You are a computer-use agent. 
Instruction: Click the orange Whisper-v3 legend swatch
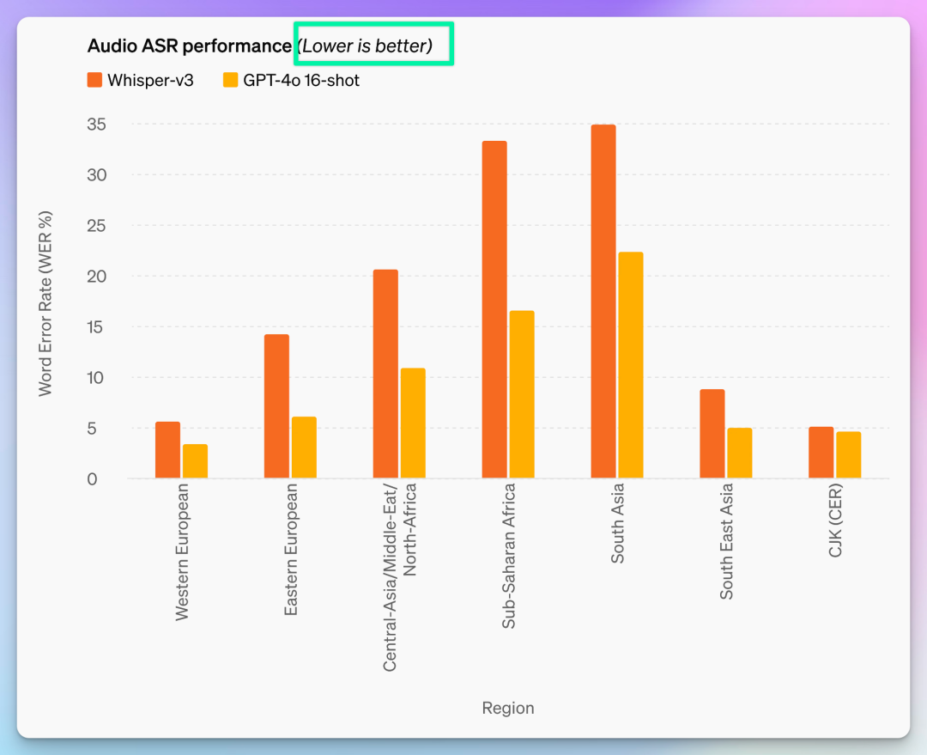tap(94, 81)
